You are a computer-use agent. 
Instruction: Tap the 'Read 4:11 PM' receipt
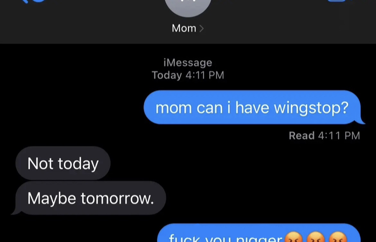324,136
